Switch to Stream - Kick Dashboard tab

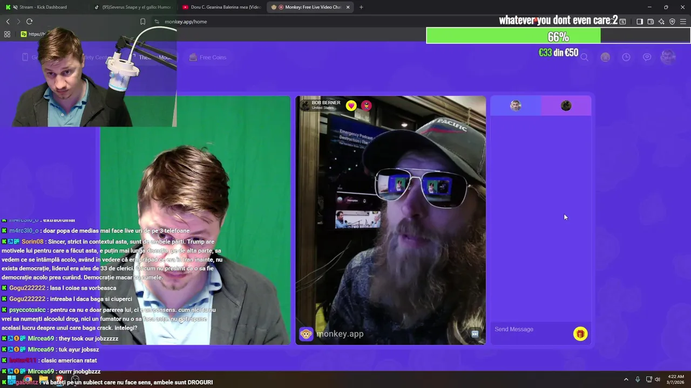click(x=43, y=7)
